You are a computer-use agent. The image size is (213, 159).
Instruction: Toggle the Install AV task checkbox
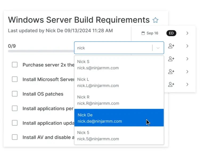click(15, 137)
